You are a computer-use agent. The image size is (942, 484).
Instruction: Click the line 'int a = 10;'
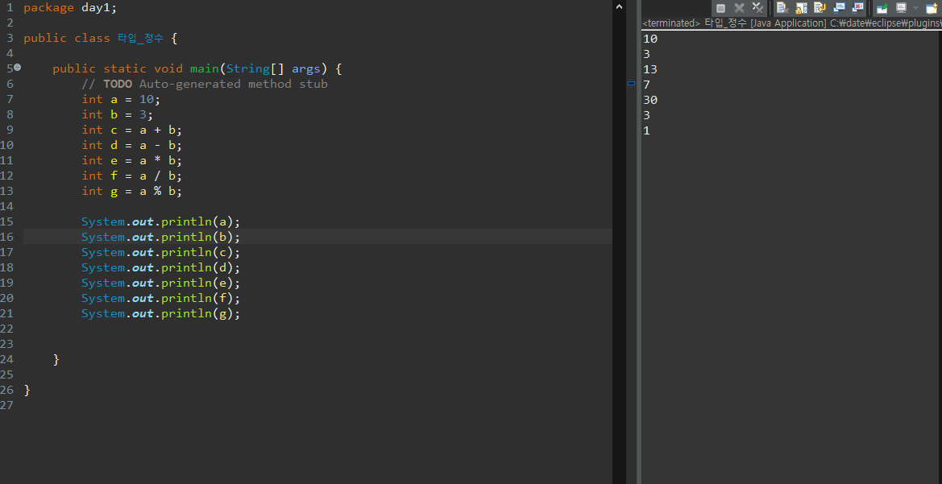click(122, 99)
